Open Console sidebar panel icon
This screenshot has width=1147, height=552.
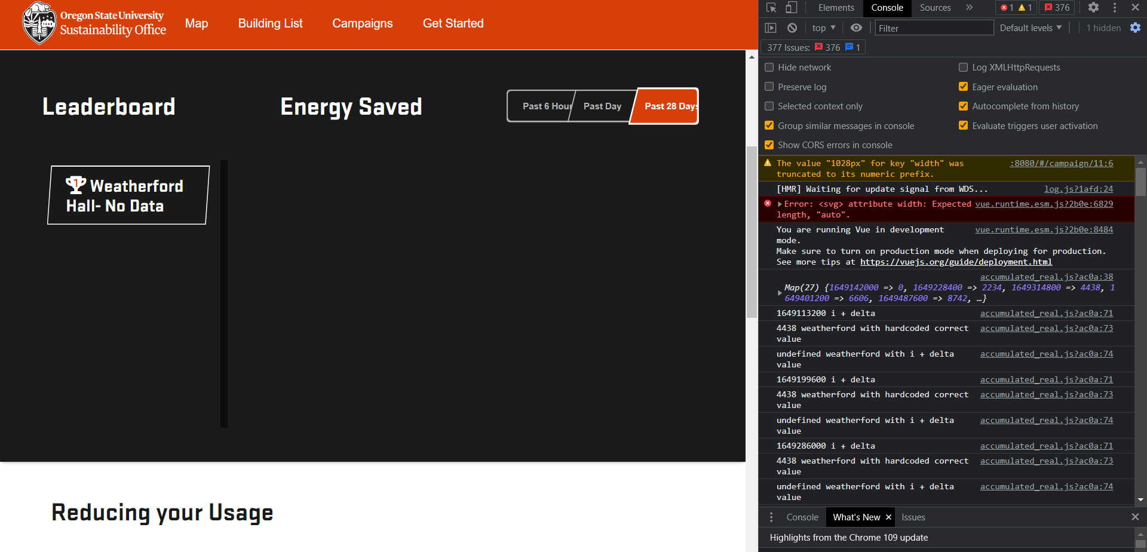[771, 27]
